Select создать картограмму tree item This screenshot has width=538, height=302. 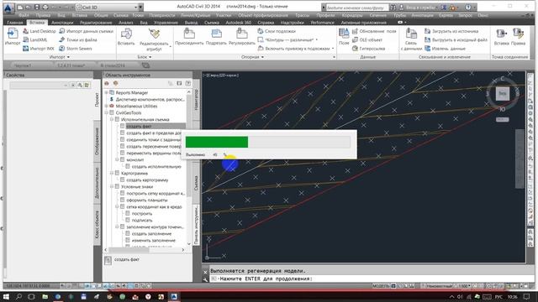148,180
